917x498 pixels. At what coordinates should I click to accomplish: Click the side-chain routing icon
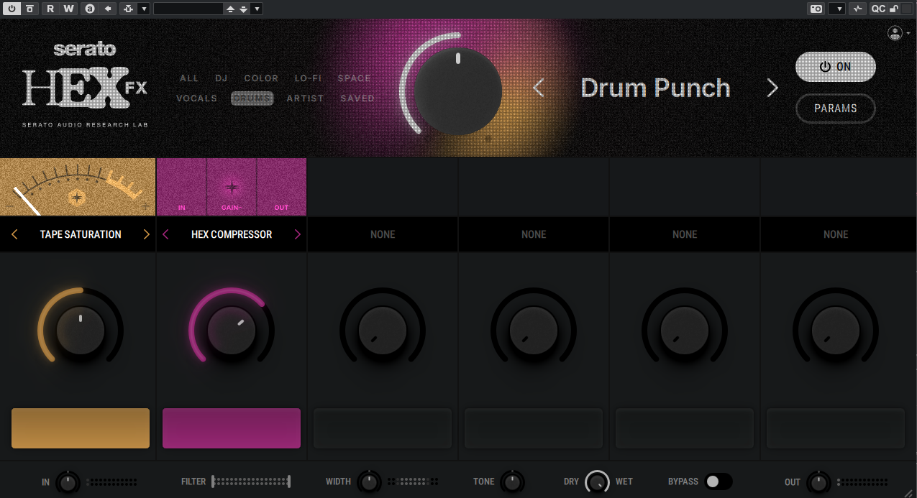click(128, 9)
